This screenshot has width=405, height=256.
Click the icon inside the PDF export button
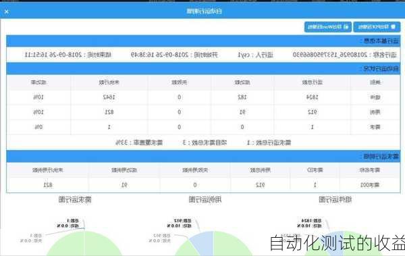[393, 27]
